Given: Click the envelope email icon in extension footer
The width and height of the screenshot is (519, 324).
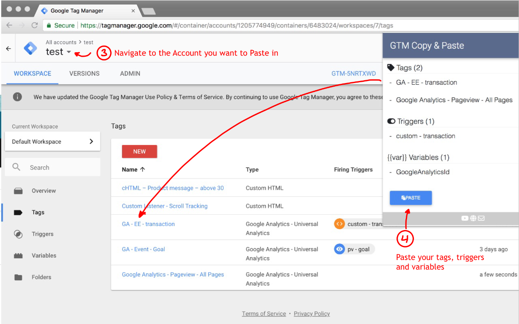Looking at the screenshot, I should coord(481,218).
